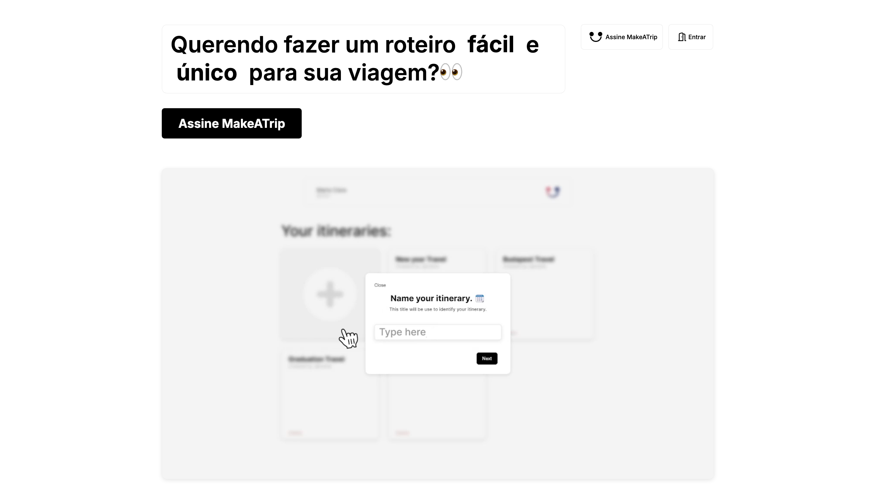This screenshot has width=875, height=492.
Task: Open the blurred Budapest Travel card
Action: [545, 294]
